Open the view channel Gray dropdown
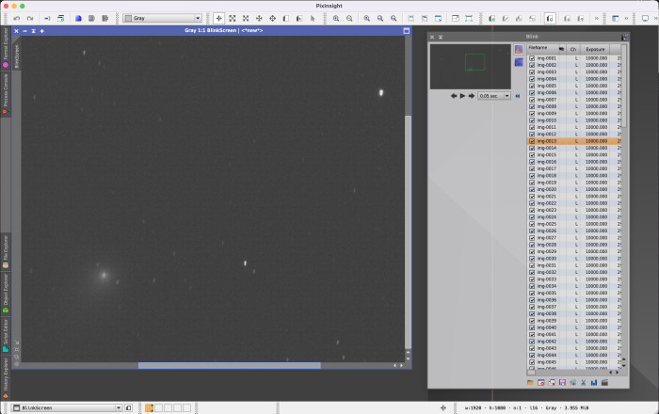The height and width of the screenshot is (414, 659). click(163, 18)
